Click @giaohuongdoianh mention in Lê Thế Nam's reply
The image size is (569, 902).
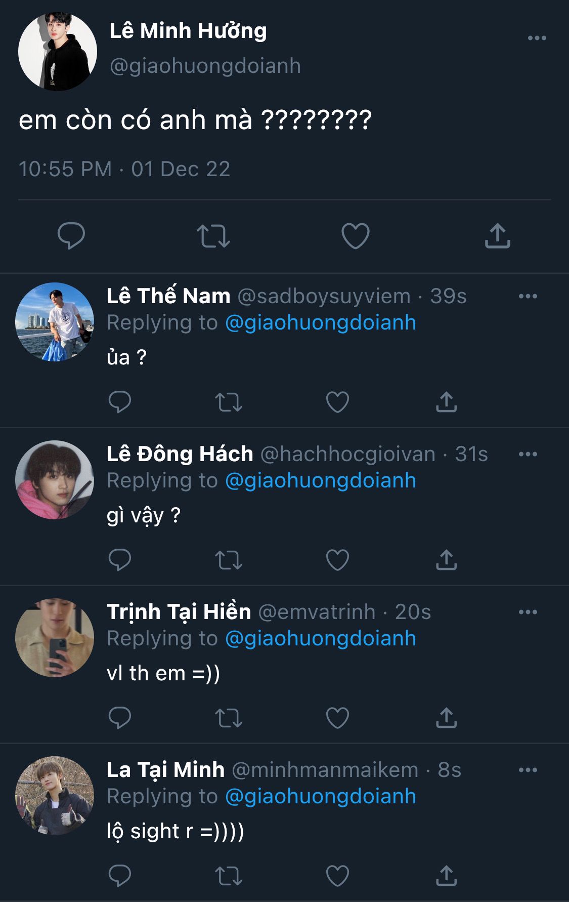click(320, 323)
